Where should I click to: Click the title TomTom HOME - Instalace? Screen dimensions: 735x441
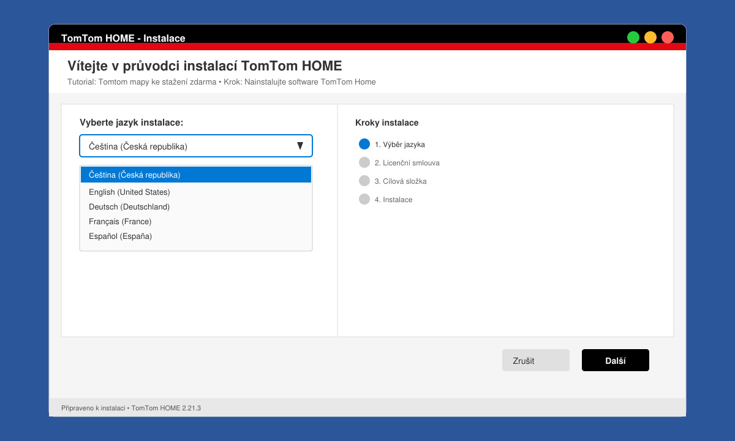click(x=123, y=38)
